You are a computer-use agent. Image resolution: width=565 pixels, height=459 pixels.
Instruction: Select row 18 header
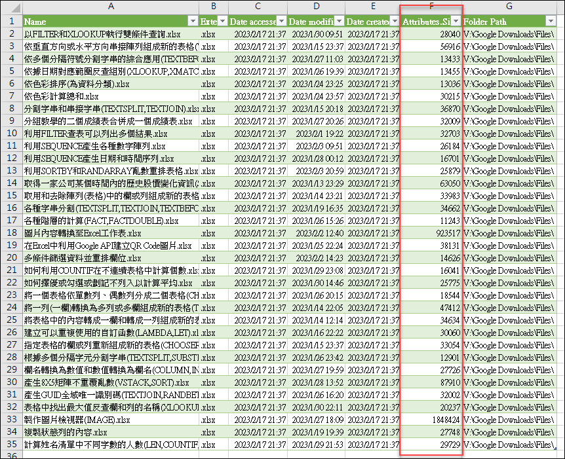[x=12, y=233]
